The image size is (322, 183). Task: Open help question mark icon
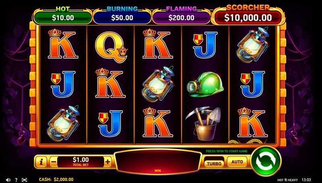click(x=16, y=180)
